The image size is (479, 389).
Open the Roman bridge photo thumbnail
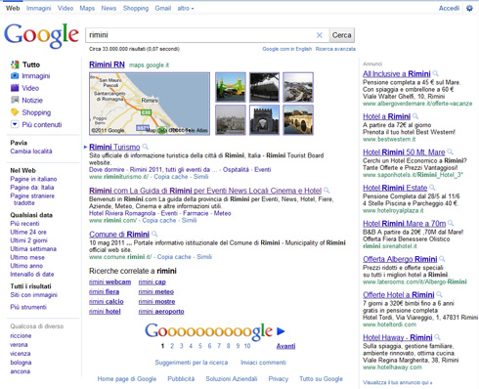[298, 119]
